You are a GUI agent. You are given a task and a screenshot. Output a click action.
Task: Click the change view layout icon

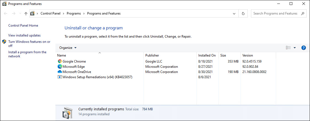point(288,48)
